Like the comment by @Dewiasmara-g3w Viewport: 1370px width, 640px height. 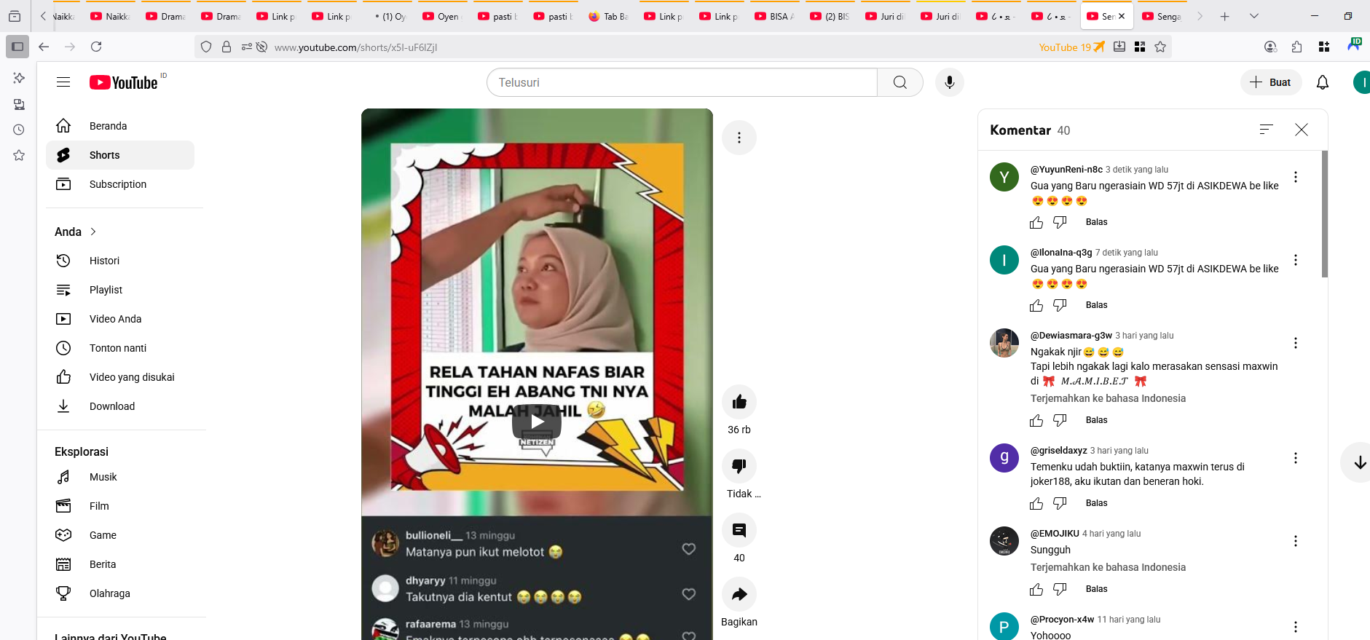tap(1036, 420)
